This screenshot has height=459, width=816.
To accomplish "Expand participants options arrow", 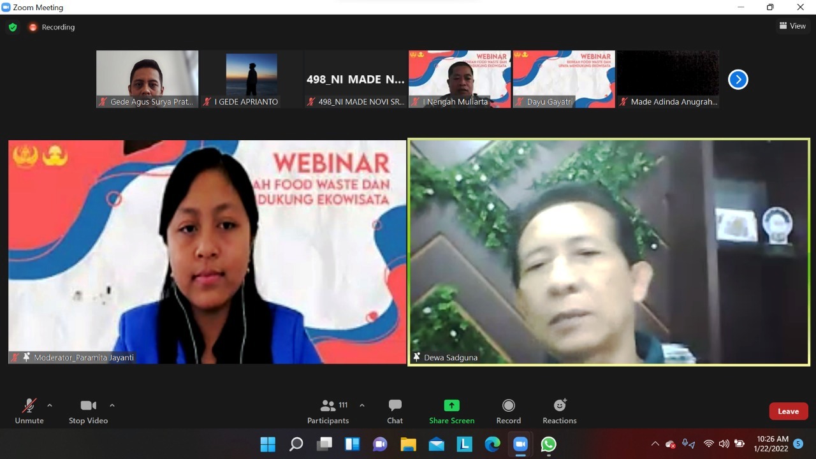I will 362,405.
